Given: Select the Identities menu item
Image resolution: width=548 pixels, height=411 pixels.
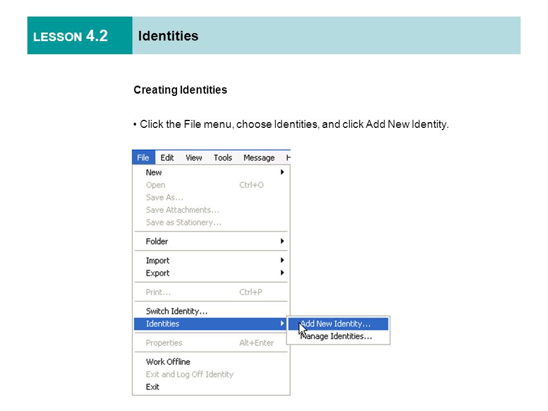Looking at the screenshot, I should point(211,324).
